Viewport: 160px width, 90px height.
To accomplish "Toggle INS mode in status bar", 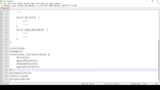I will coord(156,84).
